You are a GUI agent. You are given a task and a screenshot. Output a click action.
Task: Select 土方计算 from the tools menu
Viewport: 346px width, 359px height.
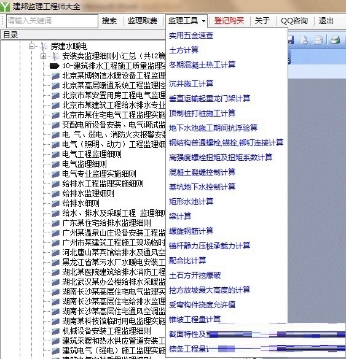coord(184,50)
